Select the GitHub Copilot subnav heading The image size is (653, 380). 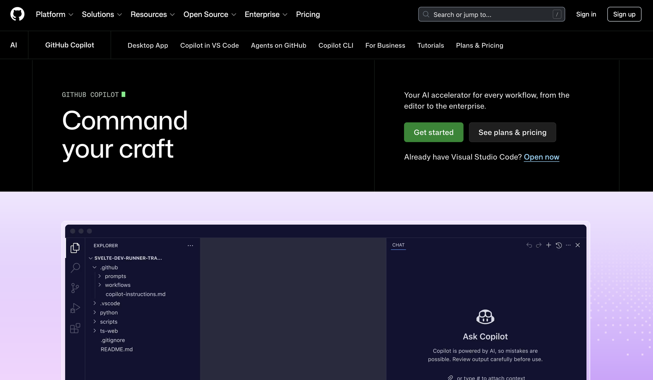click(70, 45)
